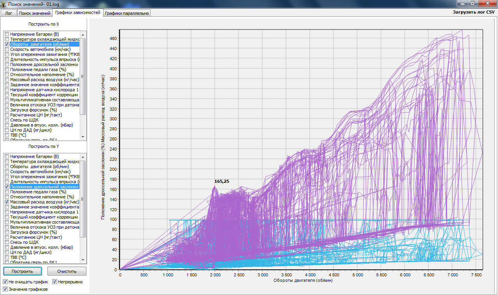Image resolution: width=498 pixels, height=295 pixels.
Task: Click the X list scrollbar down arrow
Action: 82,137
